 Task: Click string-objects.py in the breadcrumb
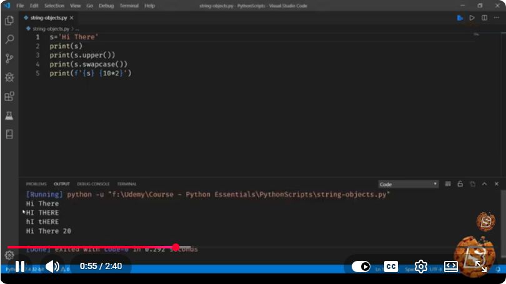click(51, 29)
